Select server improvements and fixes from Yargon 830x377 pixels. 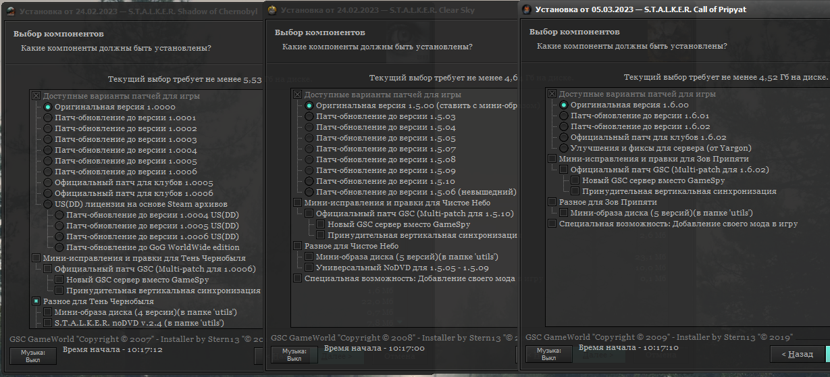(x=564, y=148)
